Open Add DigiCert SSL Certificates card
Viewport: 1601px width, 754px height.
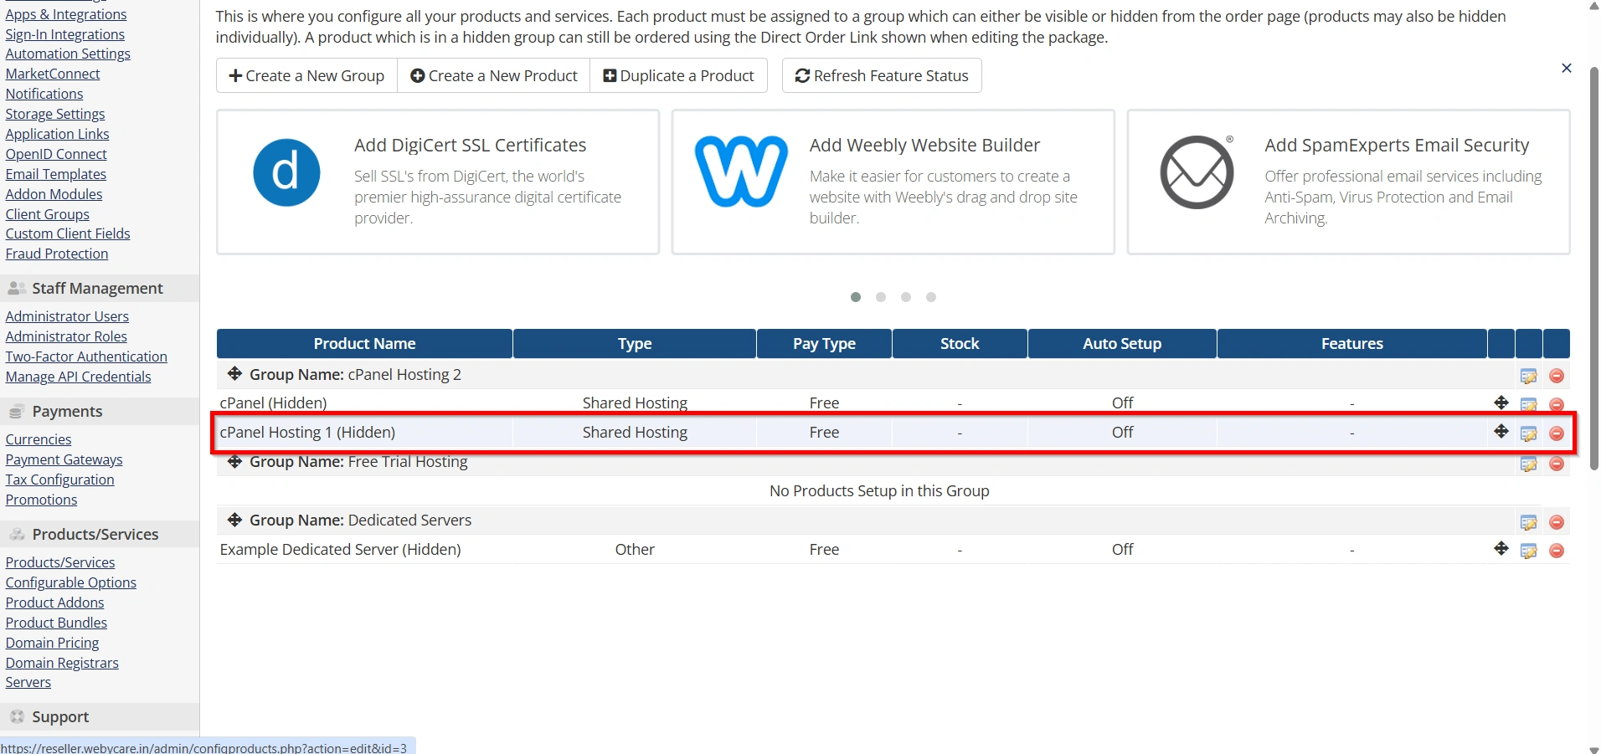[x=438, y=182]
